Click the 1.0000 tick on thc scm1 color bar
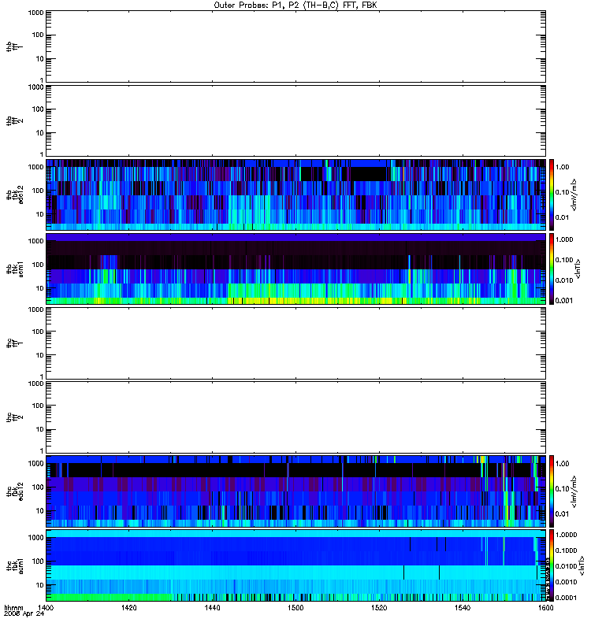This screenshot has width=591, height=630. tap(566, 535)
